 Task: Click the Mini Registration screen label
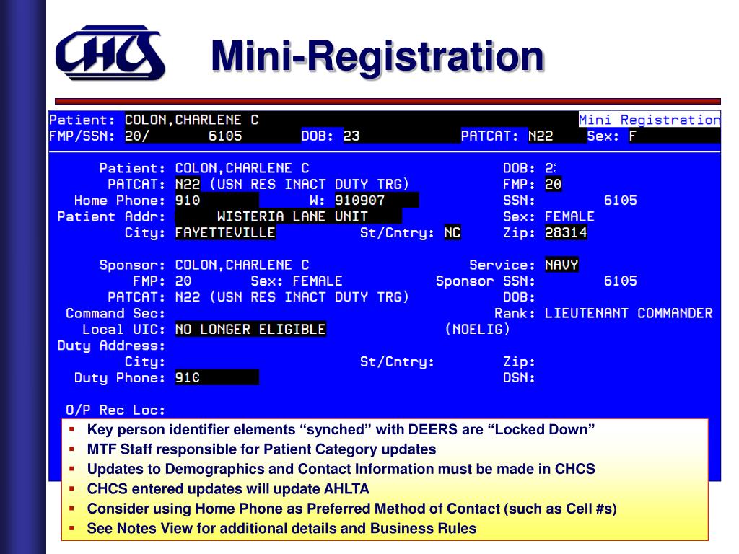tap(650, 120)
